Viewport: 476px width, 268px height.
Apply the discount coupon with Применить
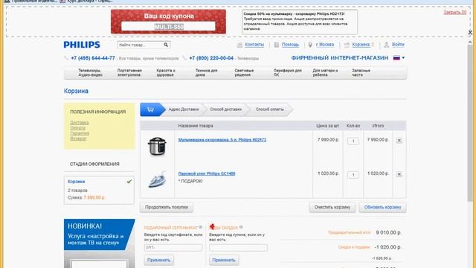click(224, 260)
